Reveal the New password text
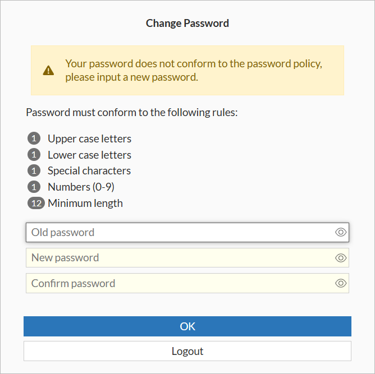This screenshot has height=374, width=375. (341, 258)
